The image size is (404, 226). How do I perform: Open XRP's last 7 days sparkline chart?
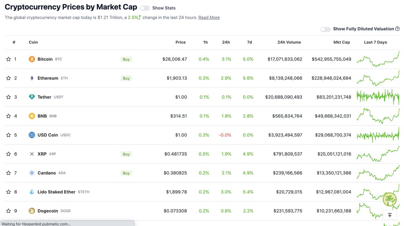(x=378, y=154)
